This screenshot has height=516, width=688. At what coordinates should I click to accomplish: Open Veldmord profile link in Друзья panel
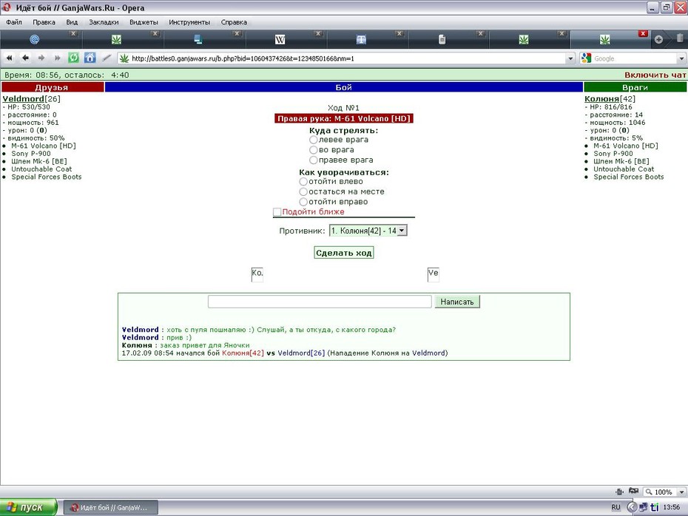coord(23,98)
